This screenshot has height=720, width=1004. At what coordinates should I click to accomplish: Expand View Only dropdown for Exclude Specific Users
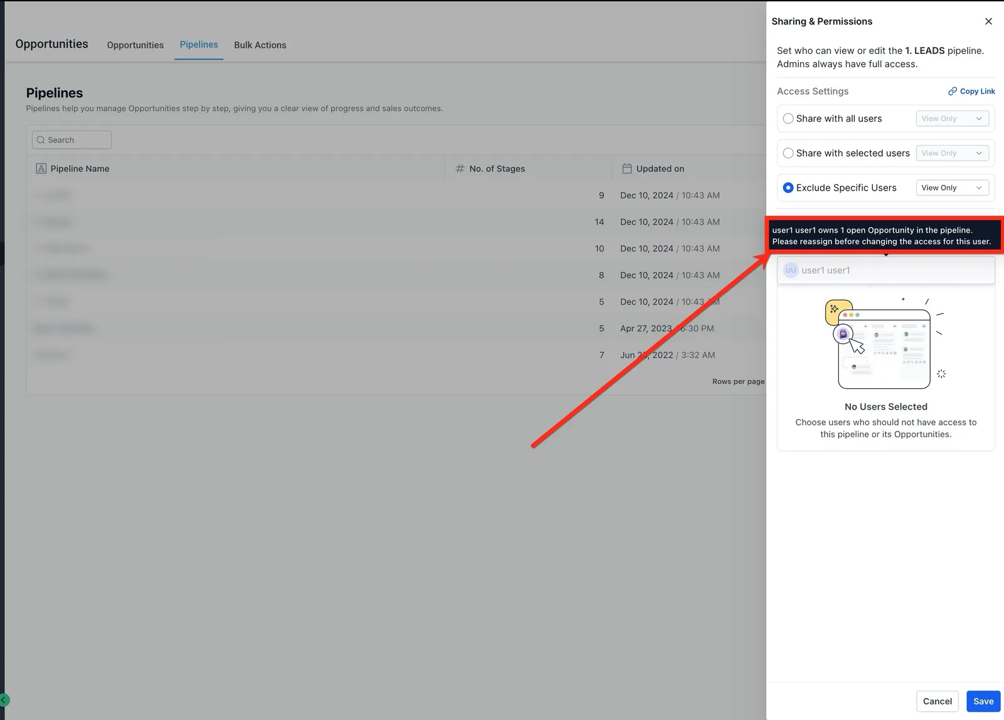coord(952,188)
